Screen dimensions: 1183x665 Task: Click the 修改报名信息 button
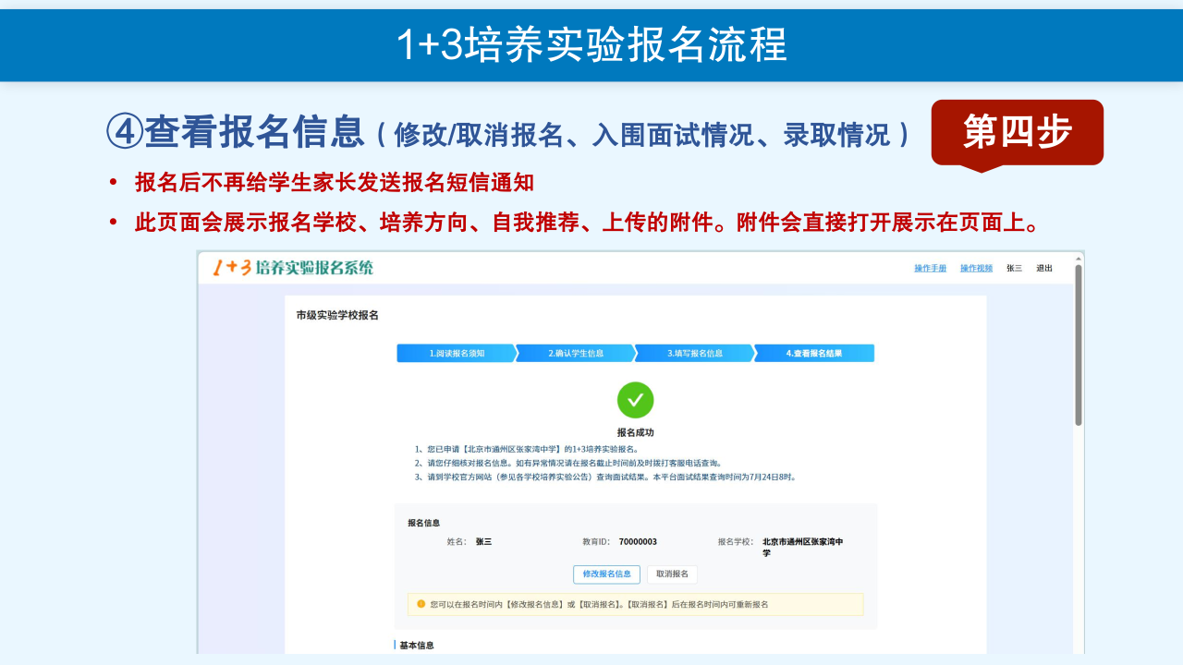pyautogui.click(x=606, y=574)
